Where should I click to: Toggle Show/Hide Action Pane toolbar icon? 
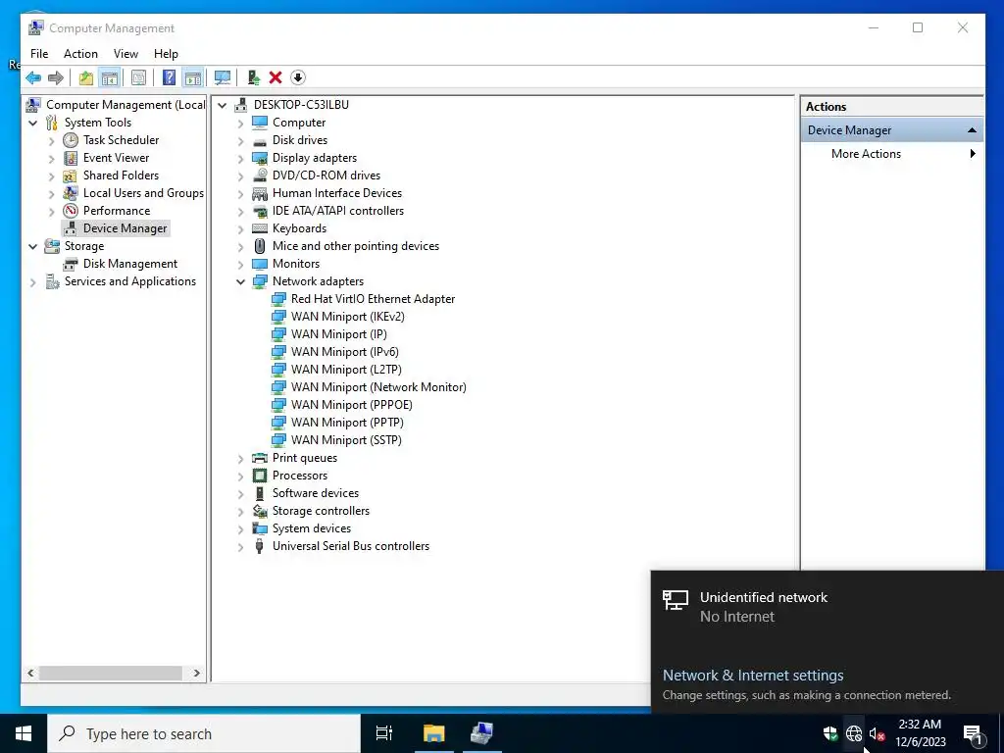pyautogui.click(x=192, y=78)
